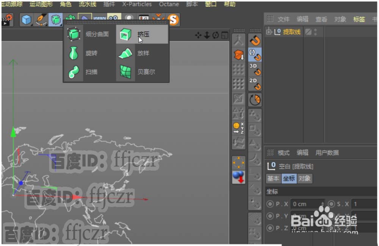This screenshot has width=379, height=246.
Task: Expand the 提取线 object tree node
Action: 269,32
